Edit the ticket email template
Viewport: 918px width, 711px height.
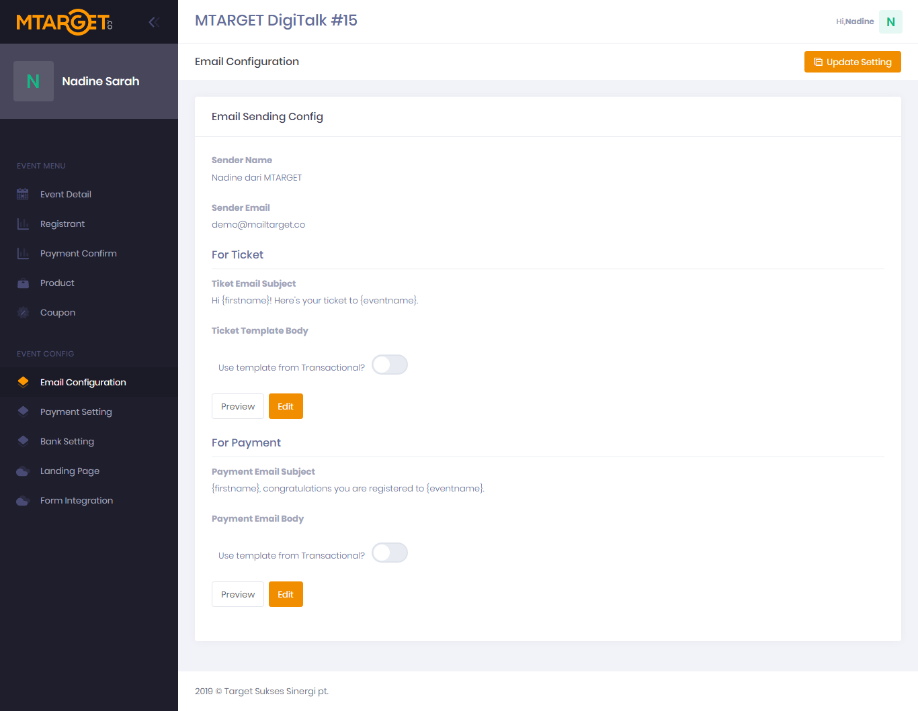tap(286, 406)
